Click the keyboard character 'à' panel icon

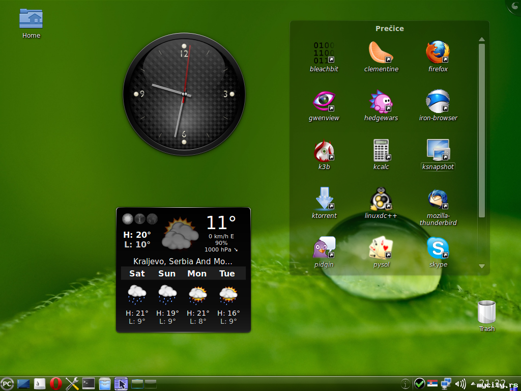(x=40, y=384)
